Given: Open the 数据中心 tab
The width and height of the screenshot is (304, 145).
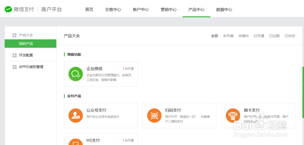Looking at the screenshot, I should pyautogui.click(x=224, y=9).
